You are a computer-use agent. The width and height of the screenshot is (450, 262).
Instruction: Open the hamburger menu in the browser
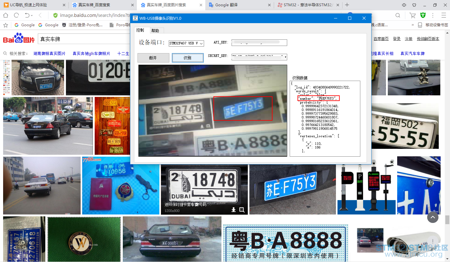tap(443, 15)
